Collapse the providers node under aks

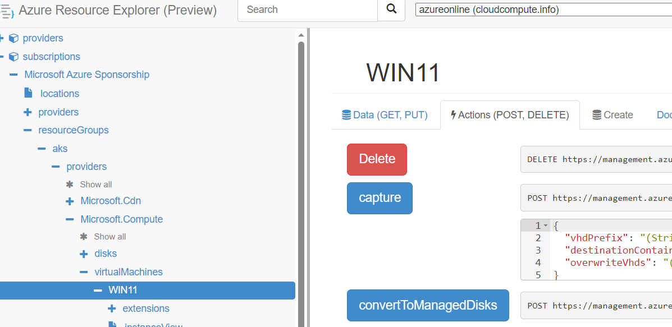click(x=56, y=167)
